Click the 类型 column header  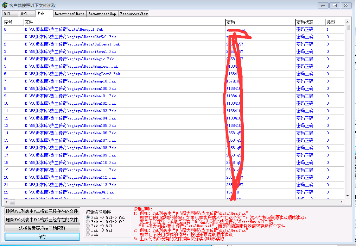[335, 22]
